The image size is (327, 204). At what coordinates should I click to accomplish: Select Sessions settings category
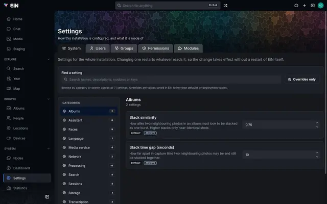click(89, 184)
